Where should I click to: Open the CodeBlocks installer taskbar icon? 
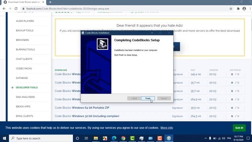point(169,138)
